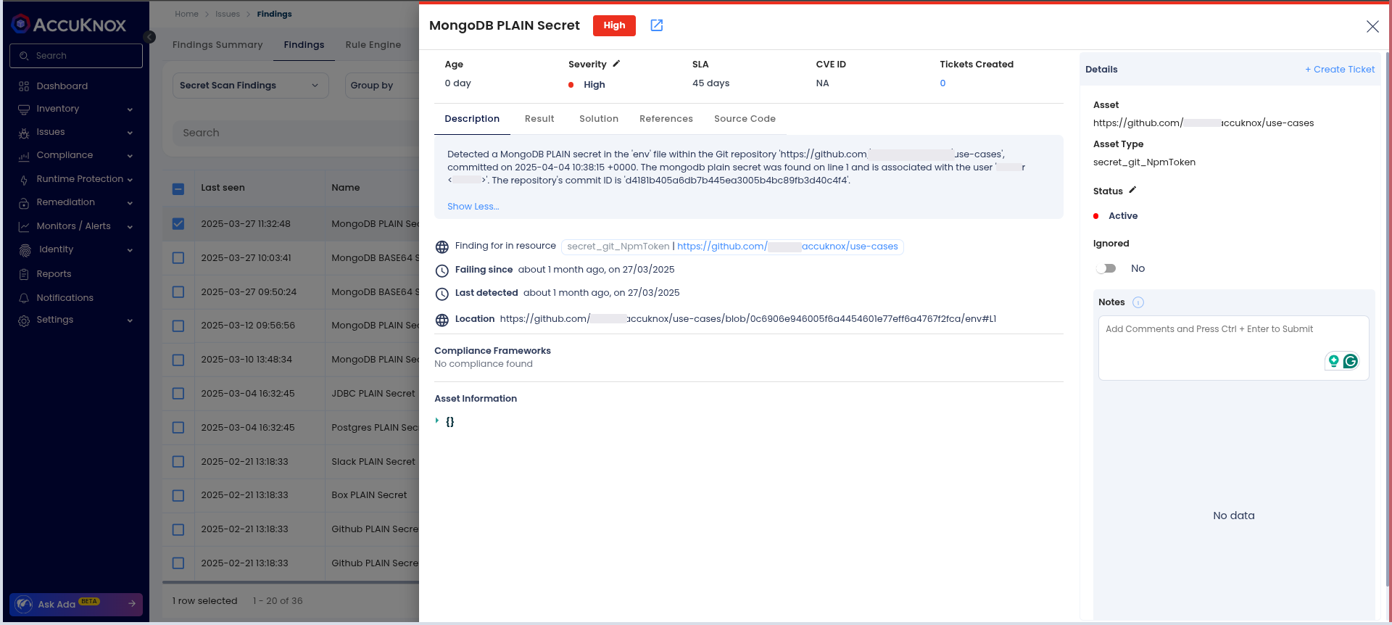Click the AccuKnox logo
Image resolution: width=1392 pixels, height=625 pixels.
[69, 25]
